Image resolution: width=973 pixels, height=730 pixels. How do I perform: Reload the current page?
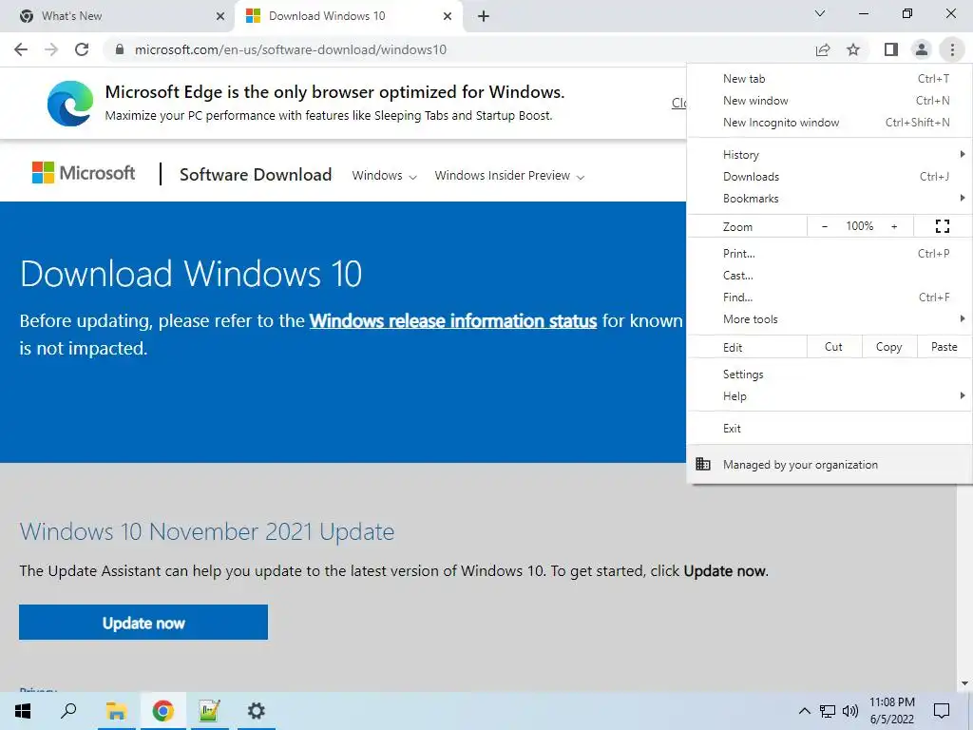coord(82,49)
